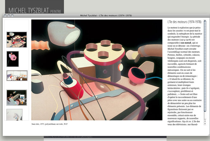Select the narrow portrait thumbnail with pink shape

(x=13, y=59)
